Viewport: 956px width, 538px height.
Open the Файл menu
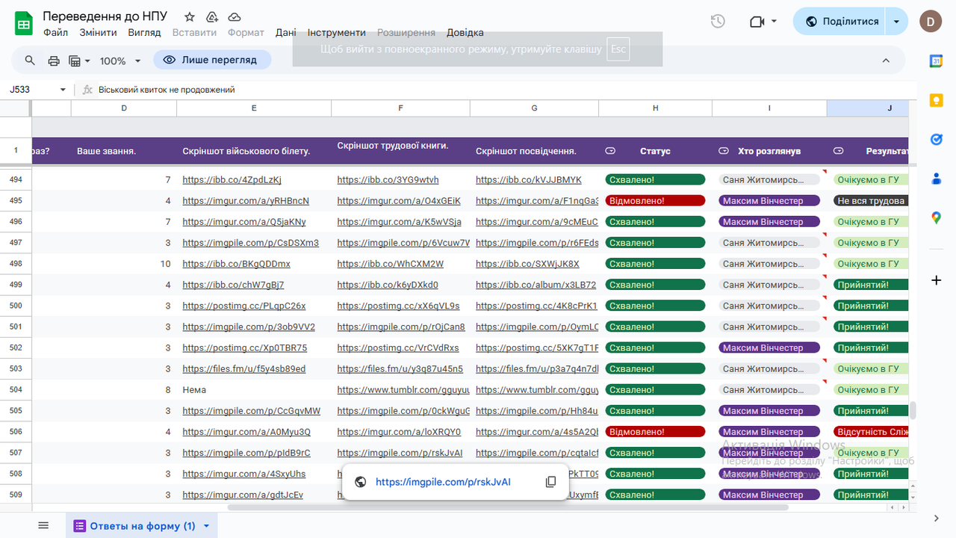pyautogui.click(x=55, y=33)
